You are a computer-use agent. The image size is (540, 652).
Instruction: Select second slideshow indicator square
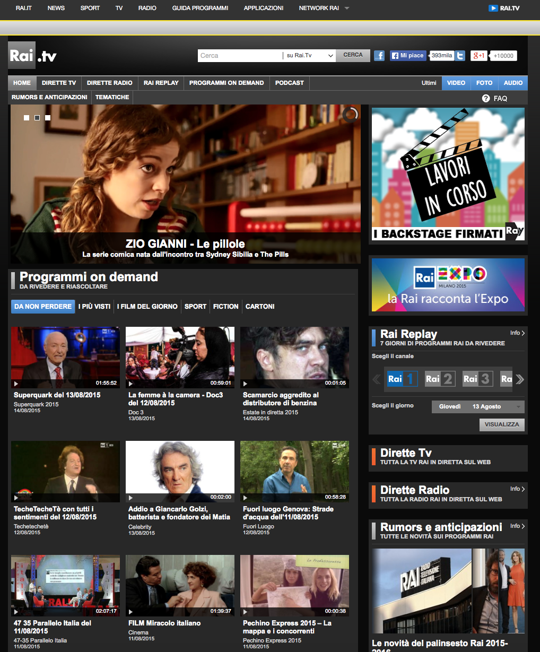tap(37, 118)
